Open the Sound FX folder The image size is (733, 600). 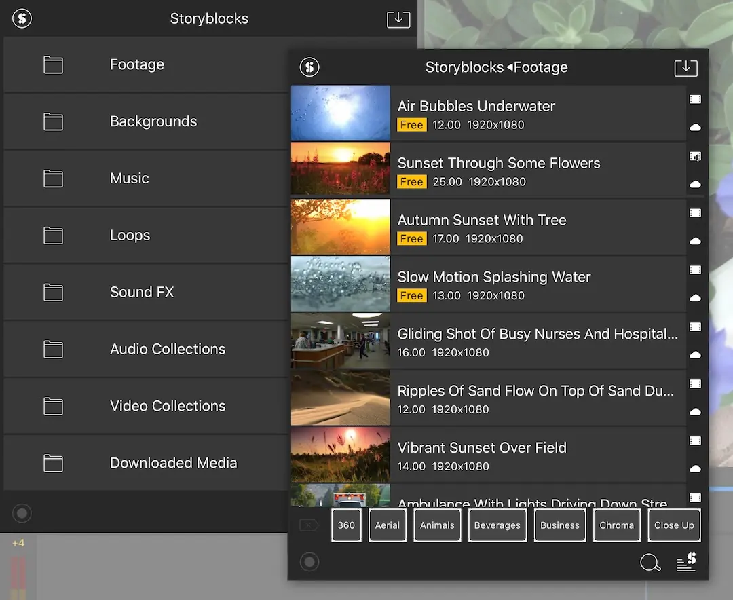pos(146,293)
